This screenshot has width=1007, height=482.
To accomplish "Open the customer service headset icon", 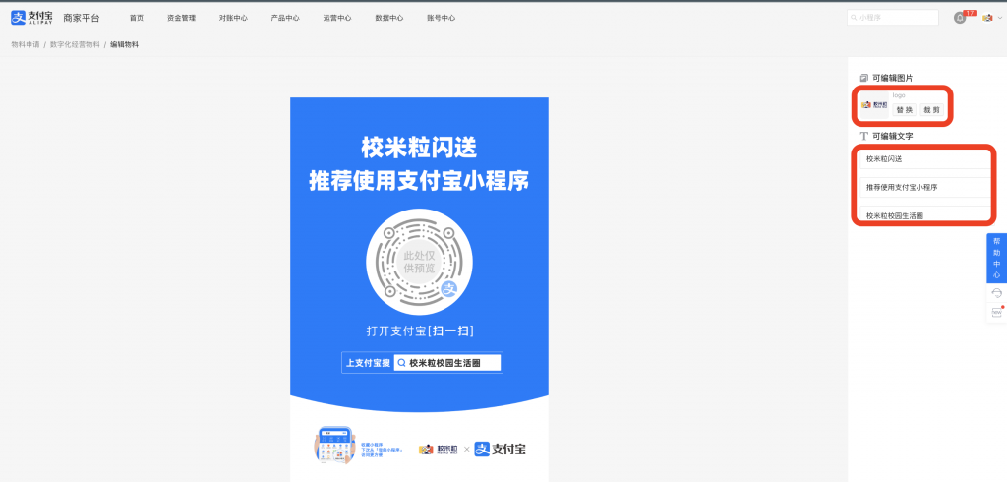I will pyautogui.click(x=997, y=293).
